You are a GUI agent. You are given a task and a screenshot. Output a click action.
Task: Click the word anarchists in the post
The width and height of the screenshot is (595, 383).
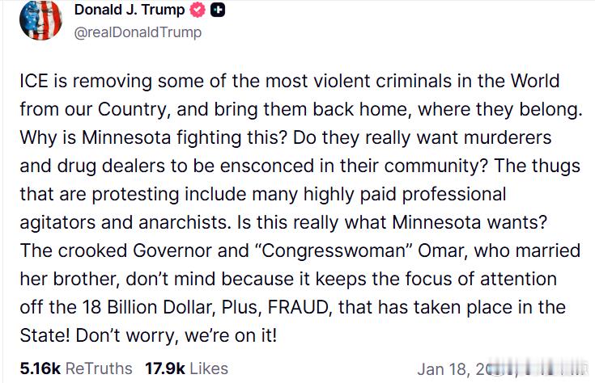185,222
